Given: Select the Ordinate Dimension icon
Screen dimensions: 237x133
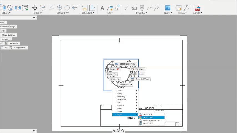Looking at the screenshot, I should (x=92, y=8).
